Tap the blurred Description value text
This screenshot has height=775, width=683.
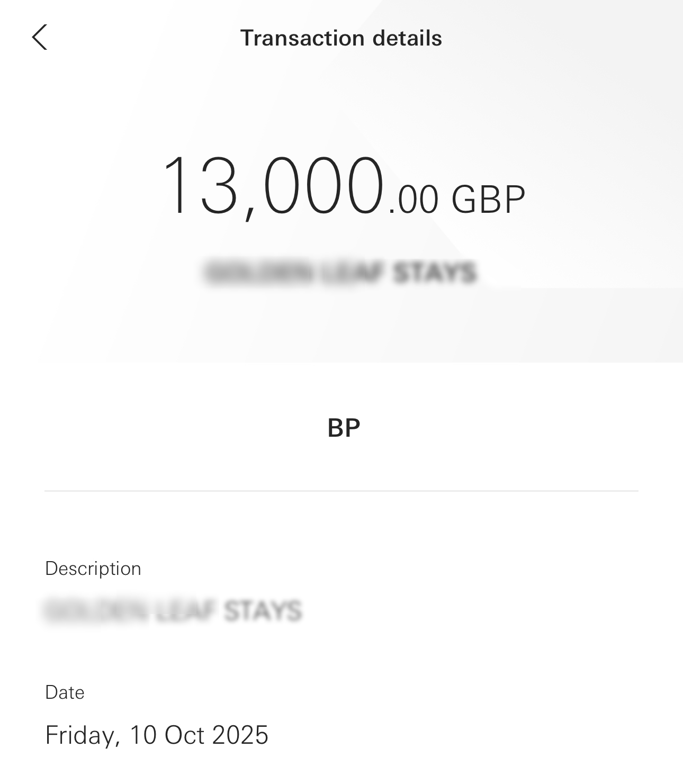click(x=174, y=611)
